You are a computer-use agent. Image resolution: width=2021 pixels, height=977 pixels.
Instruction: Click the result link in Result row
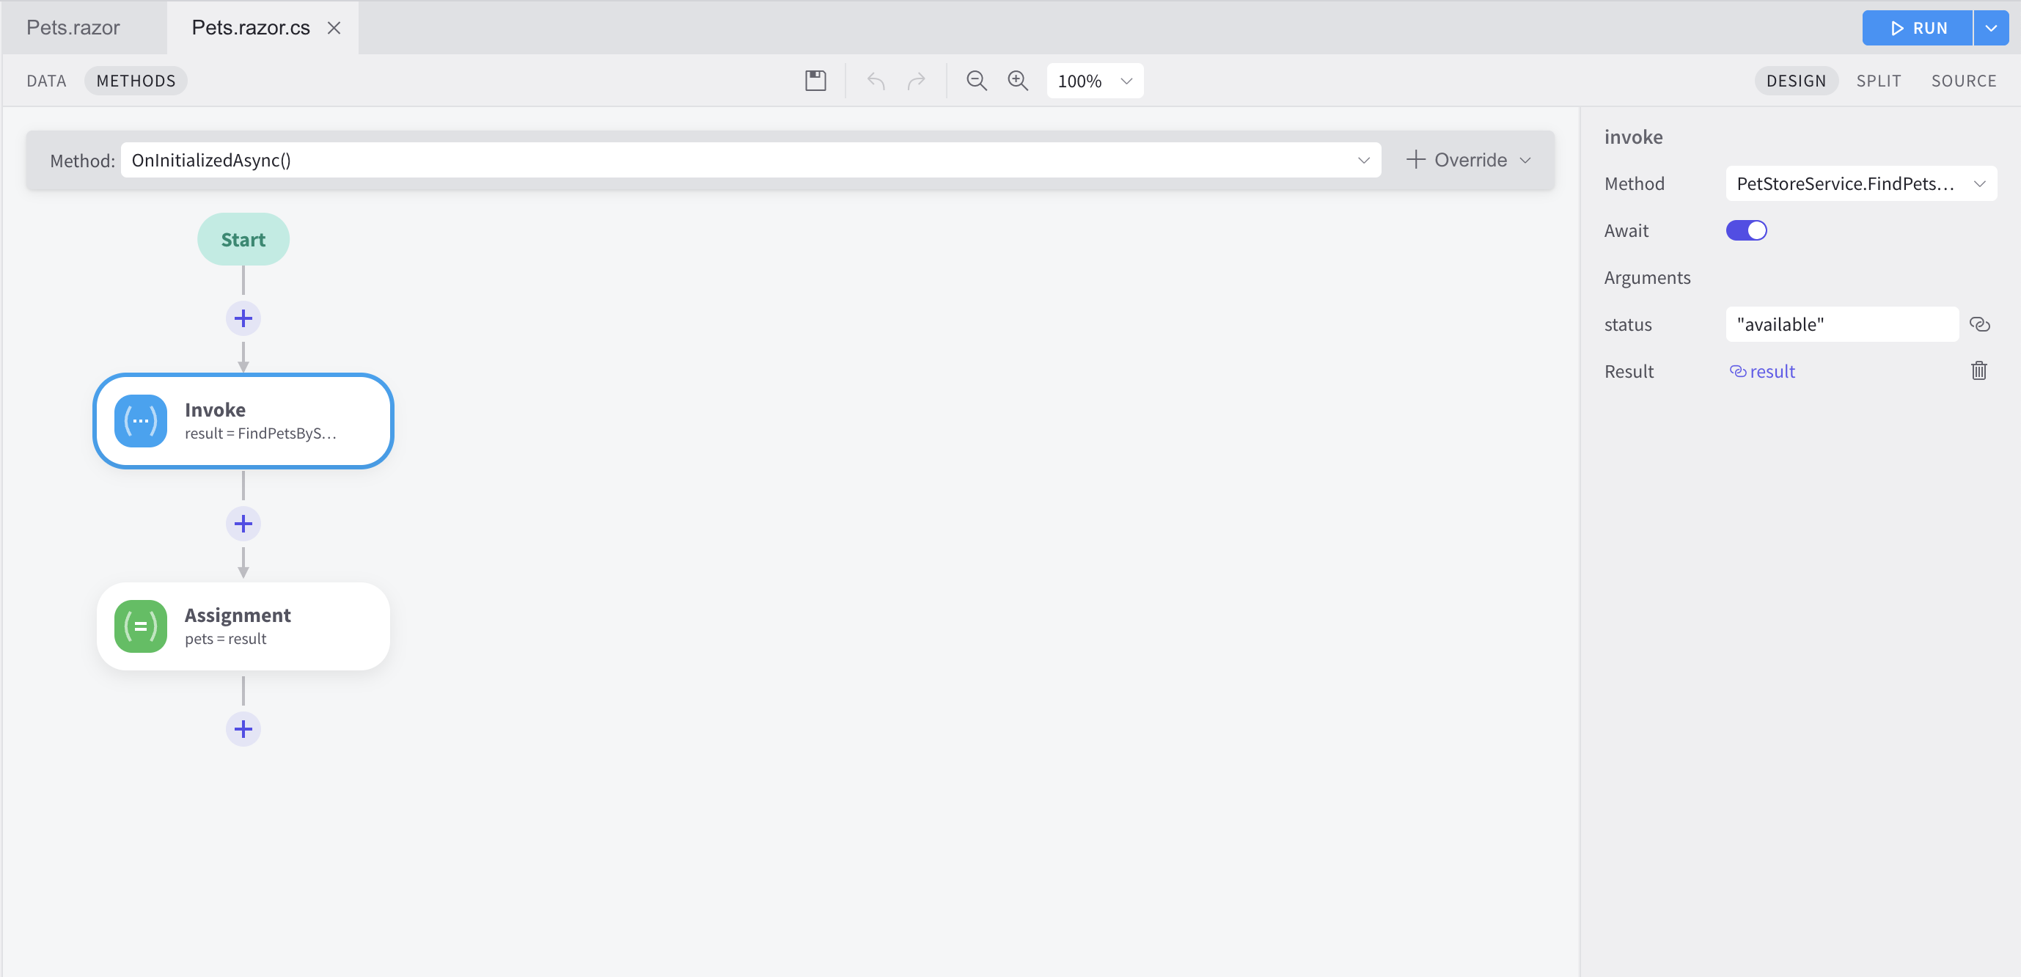click(x=1762, y=371)
